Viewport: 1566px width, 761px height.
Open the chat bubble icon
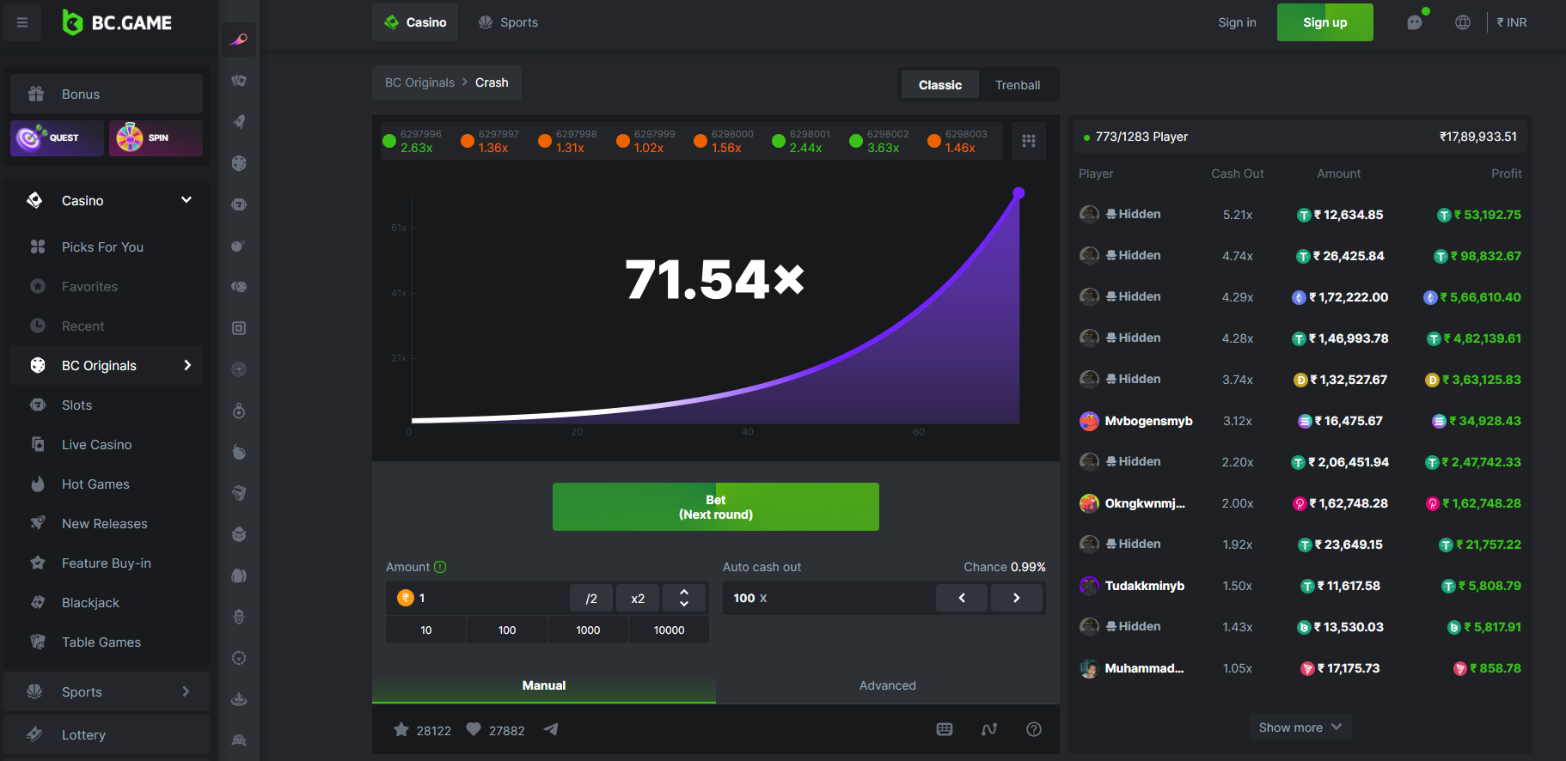coord(1415,22)
